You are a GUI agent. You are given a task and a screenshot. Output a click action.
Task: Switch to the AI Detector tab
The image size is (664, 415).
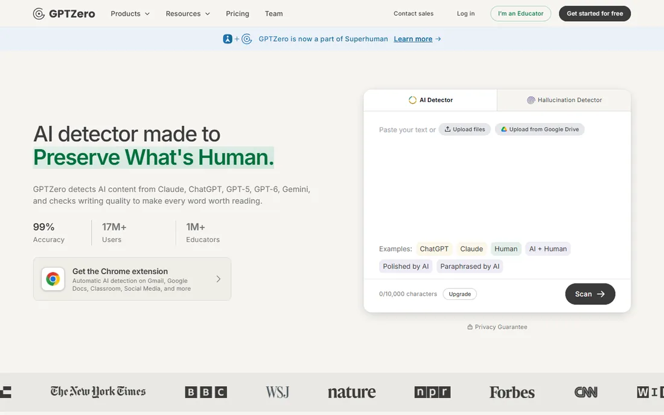pos(430,100)
